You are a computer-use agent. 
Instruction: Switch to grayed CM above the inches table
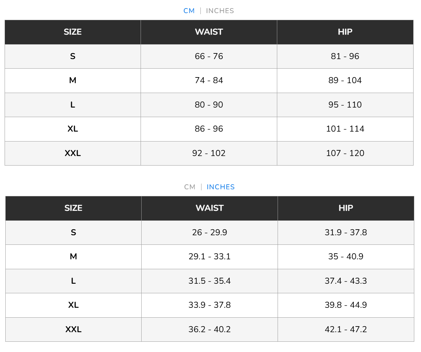(x=190, y=187)
